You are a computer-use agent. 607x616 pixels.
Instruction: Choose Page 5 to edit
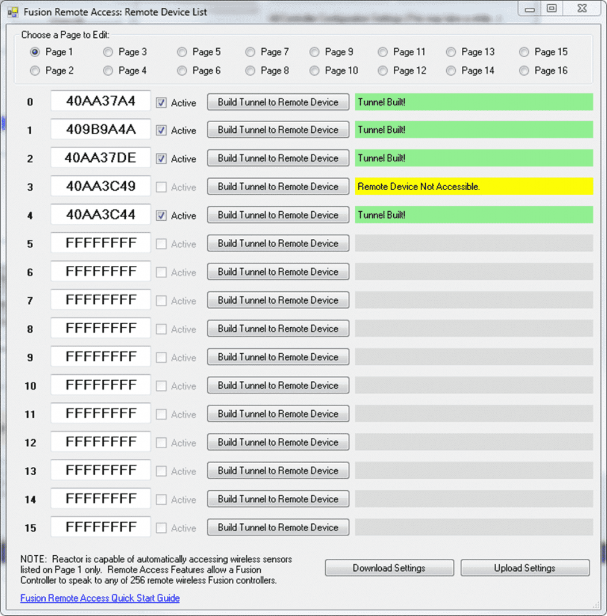[182, 52]
